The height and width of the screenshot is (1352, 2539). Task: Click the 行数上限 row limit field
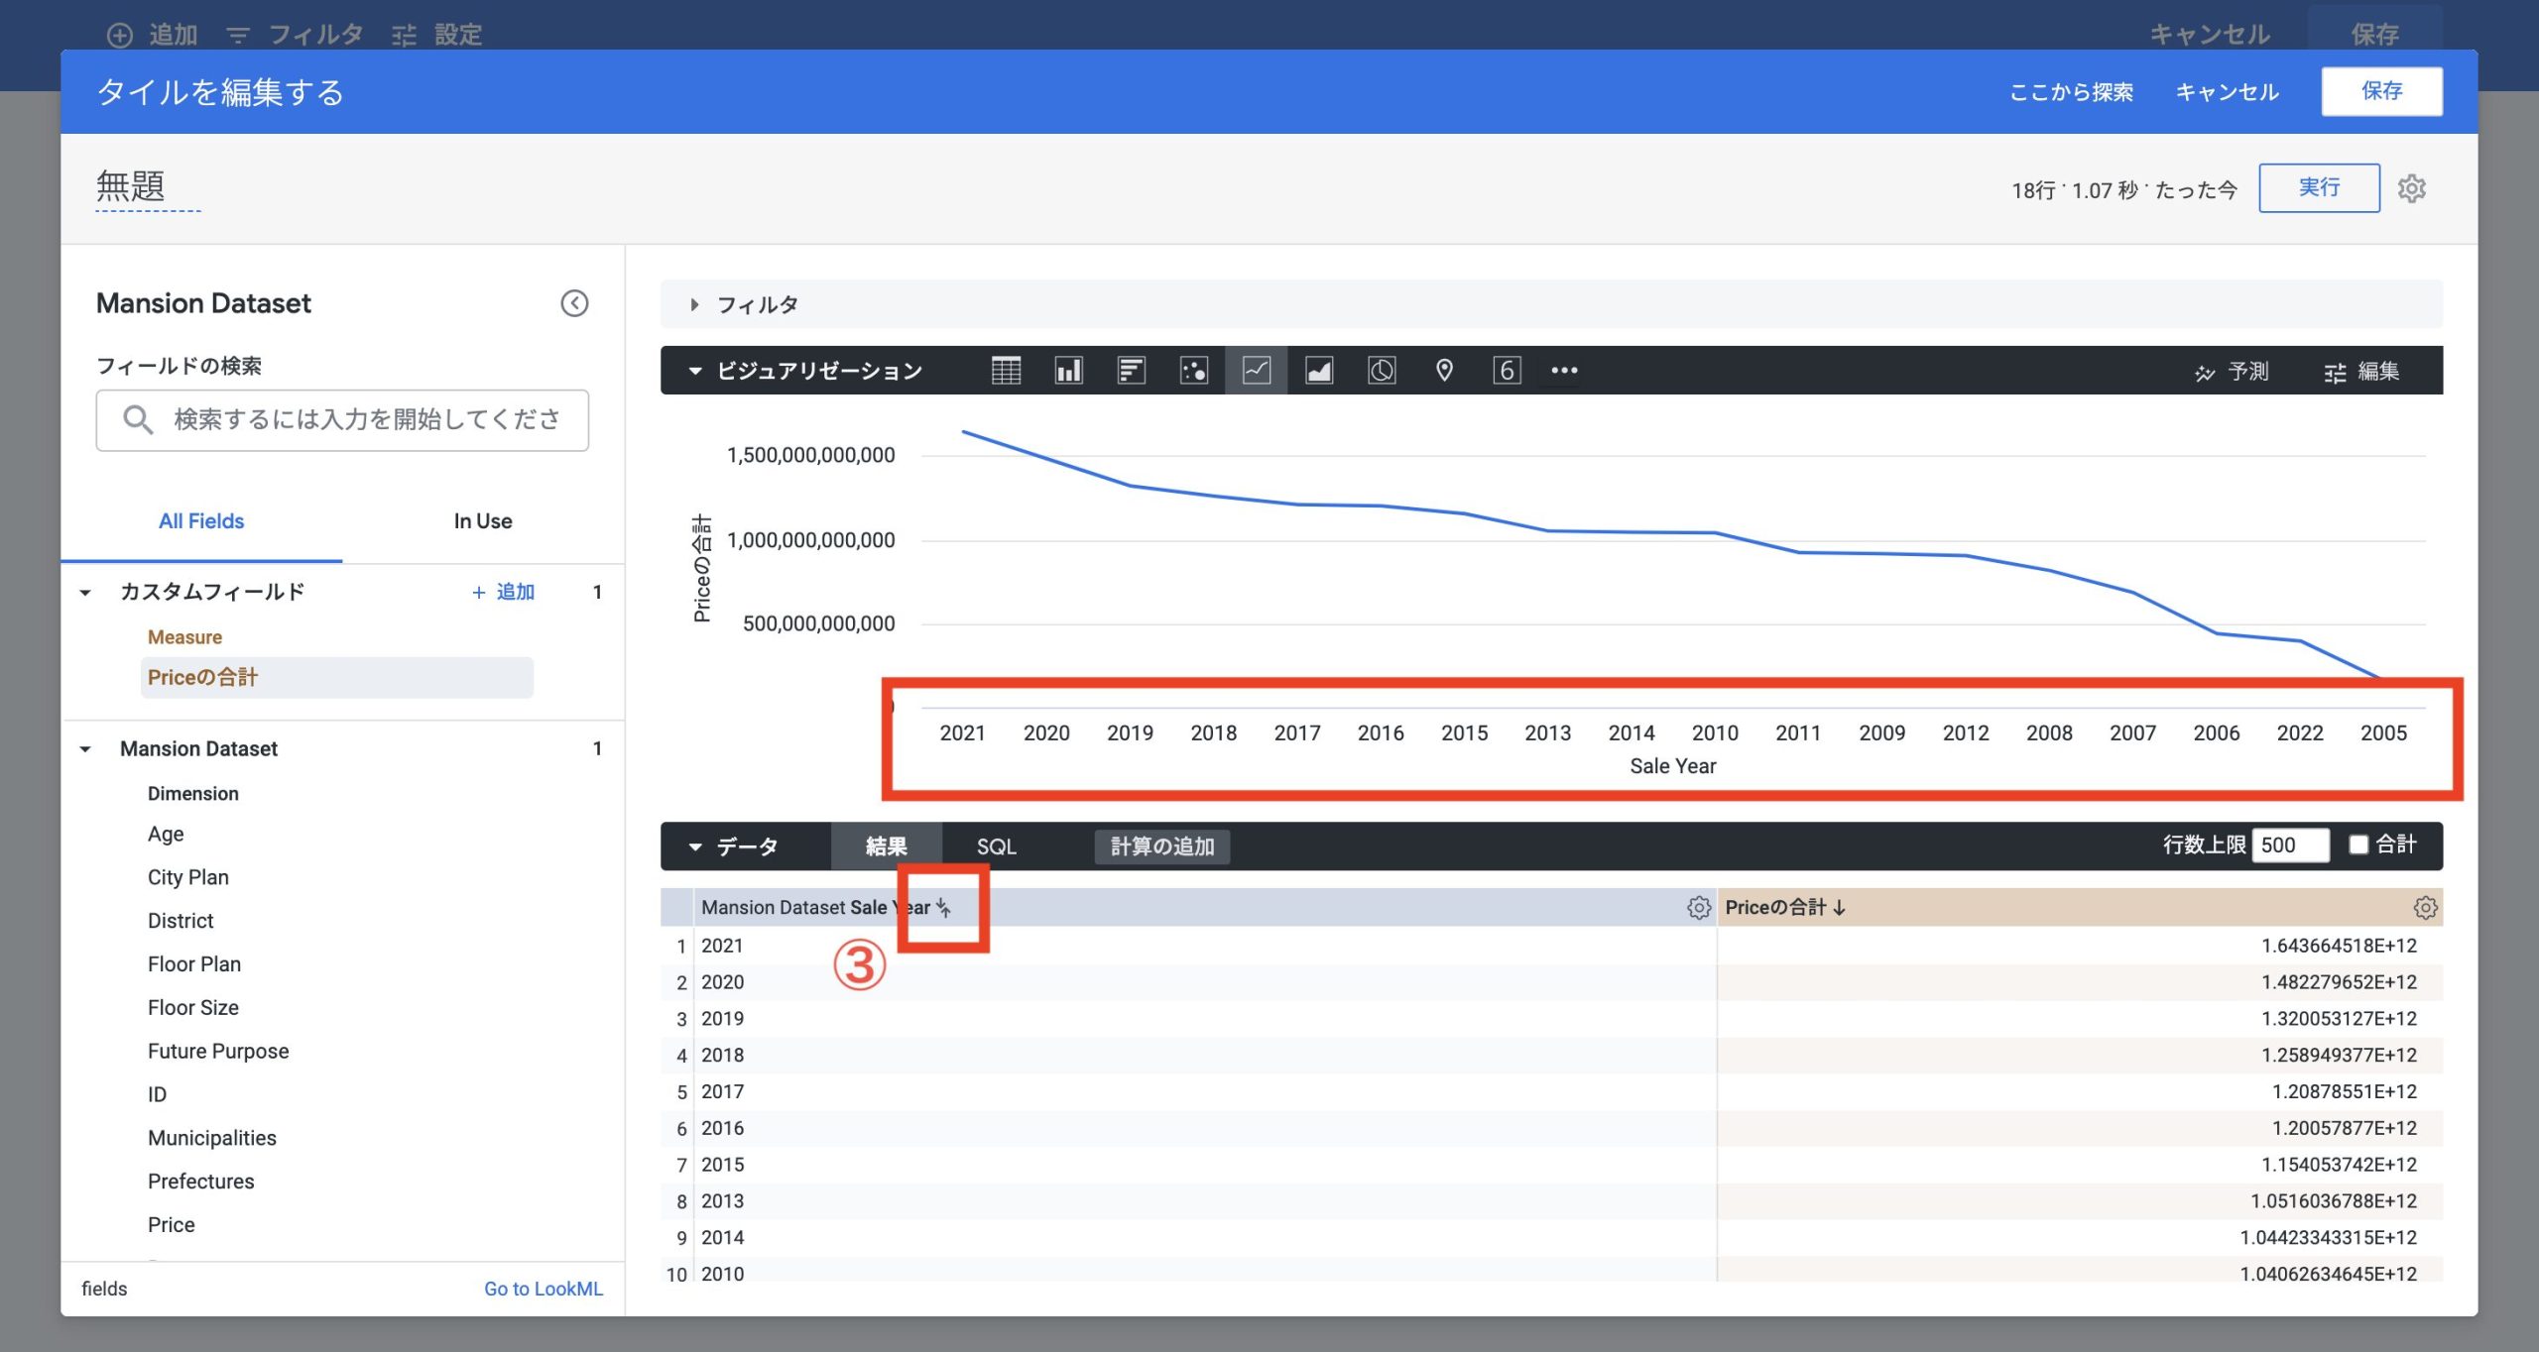click(2290, 845)
